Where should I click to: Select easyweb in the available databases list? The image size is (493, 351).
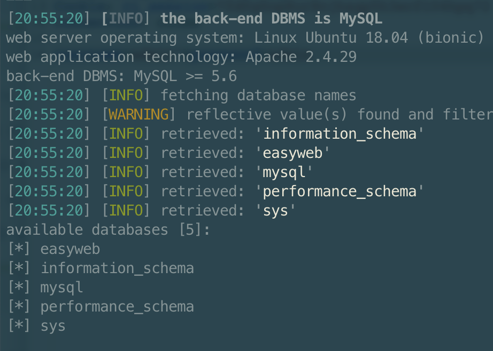click(x=70, y=249)
